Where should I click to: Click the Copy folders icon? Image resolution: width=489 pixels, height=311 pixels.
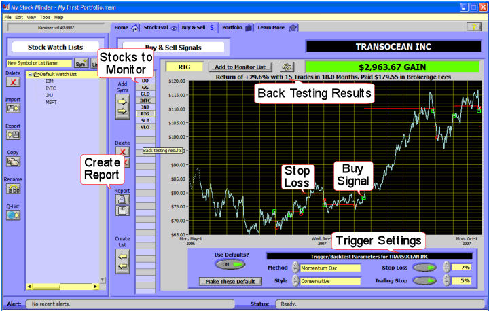coord(13,161)
